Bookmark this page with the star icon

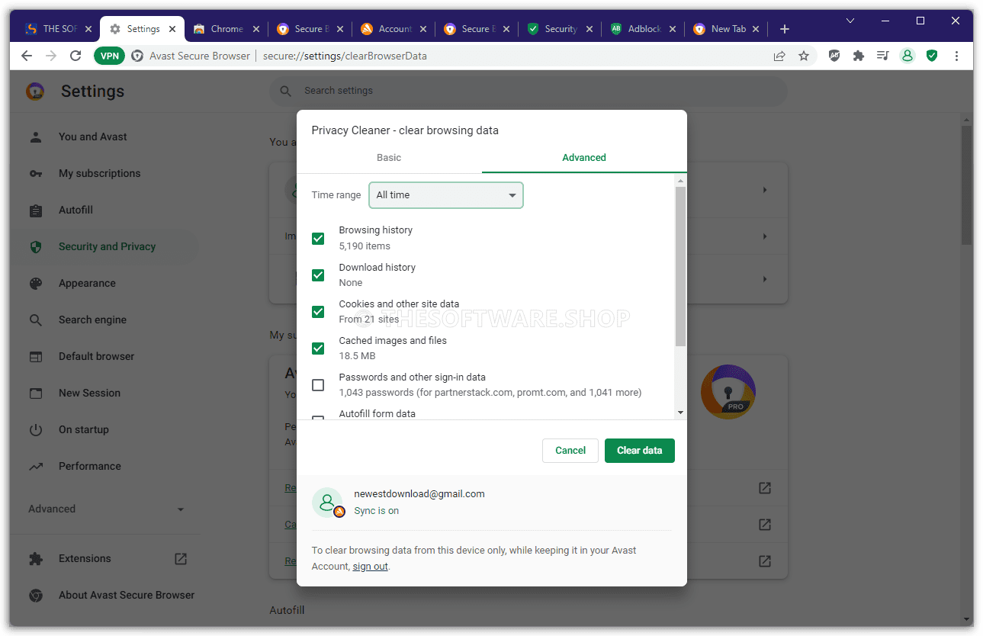point(804,56)
